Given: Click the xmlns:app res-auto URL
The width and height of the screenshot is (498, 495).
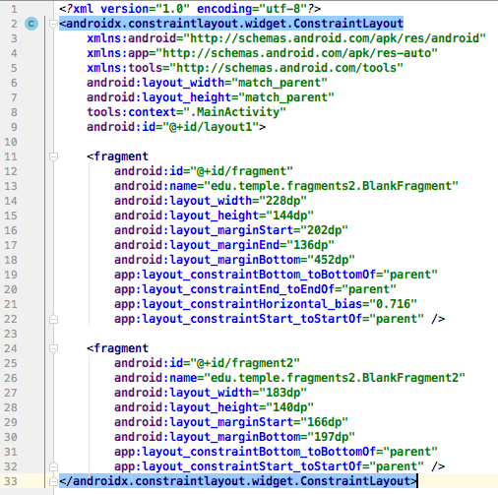Looking at the screenshot, I should tap(296, 53).
